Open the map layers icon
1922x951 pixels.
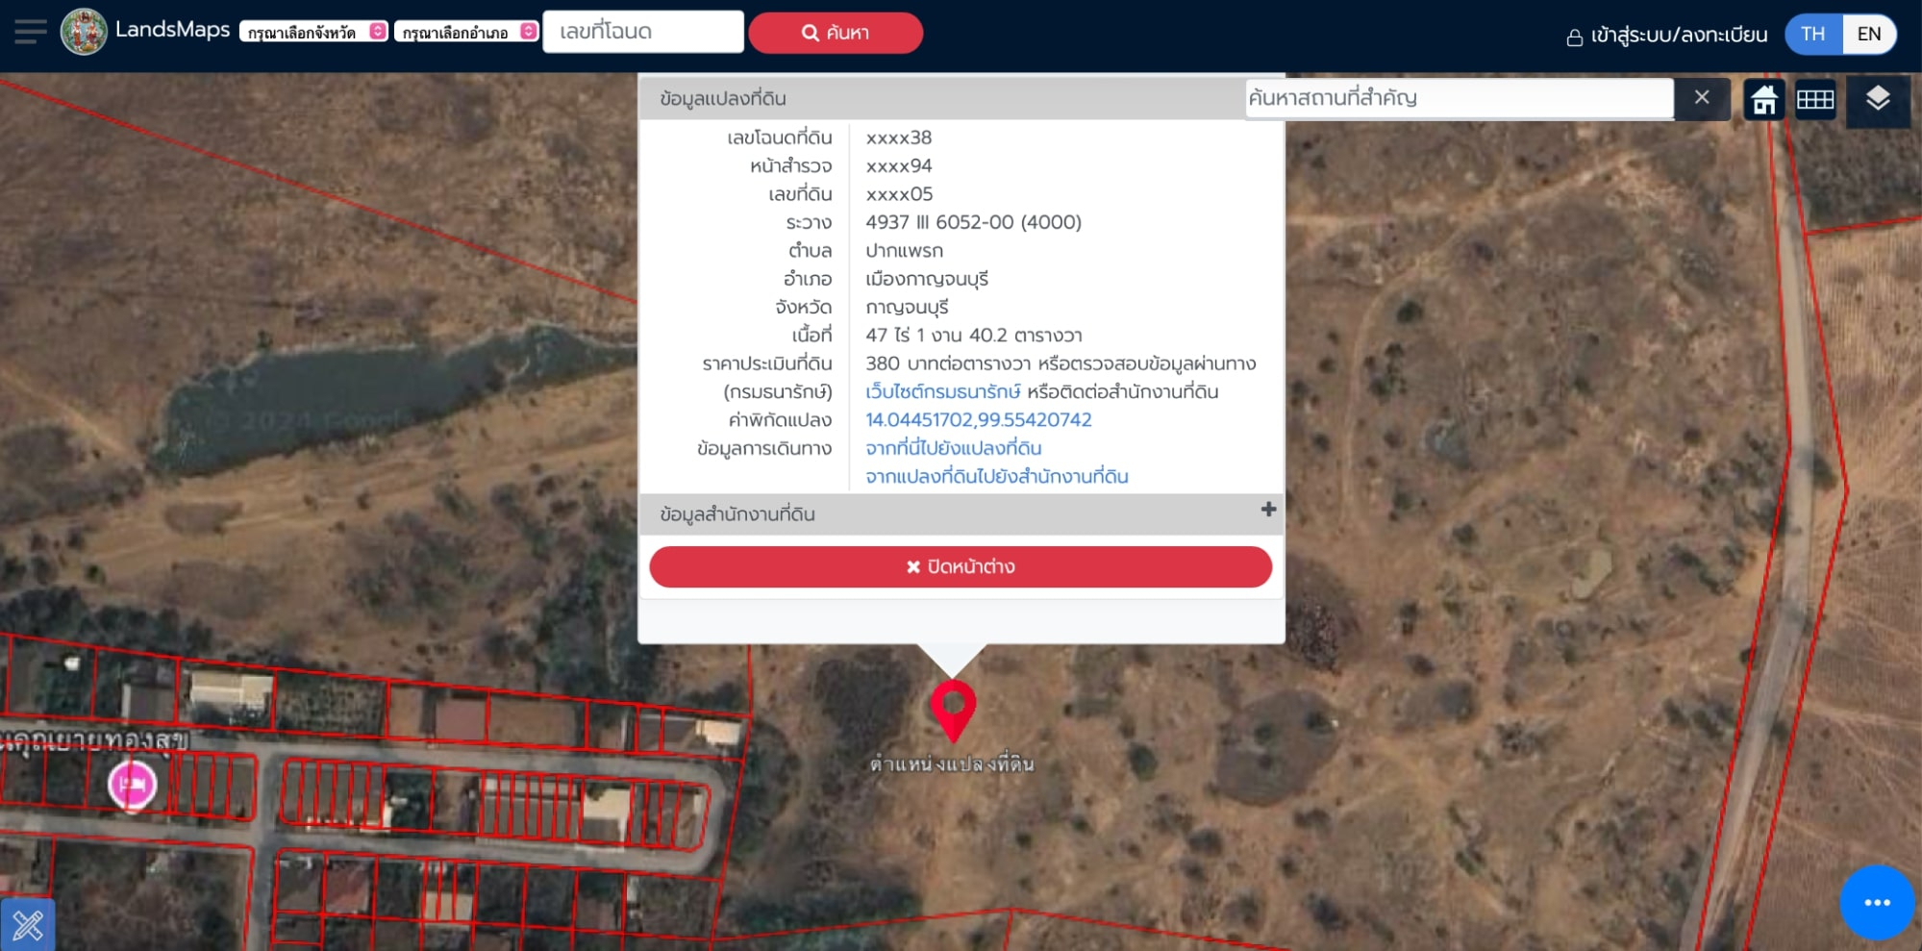pyautogui.click(x=1877, y=99)
